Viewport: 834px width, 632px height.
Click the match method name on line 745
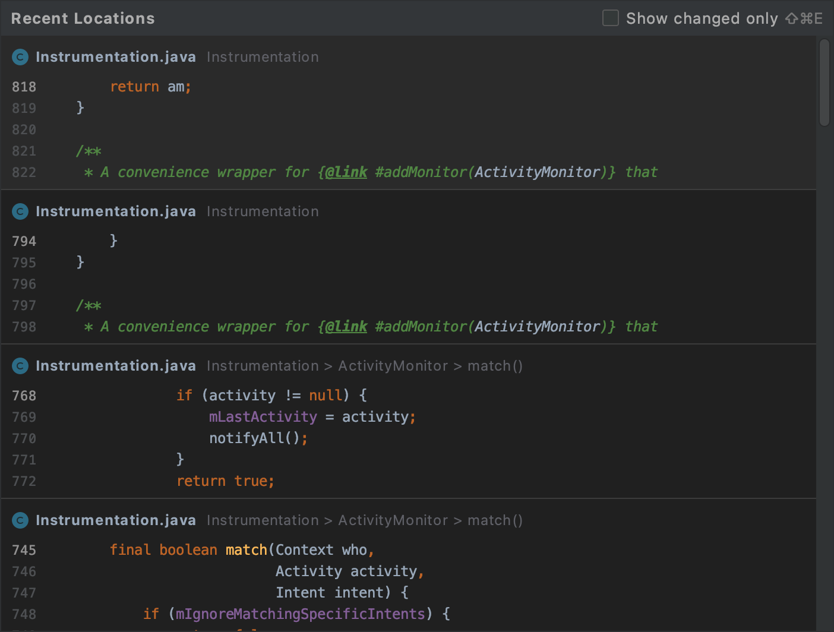point(247,550)
